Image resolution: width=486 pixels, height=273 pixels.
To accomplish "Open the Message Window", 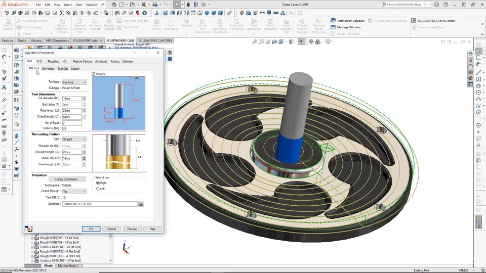I will pos(348,27).
